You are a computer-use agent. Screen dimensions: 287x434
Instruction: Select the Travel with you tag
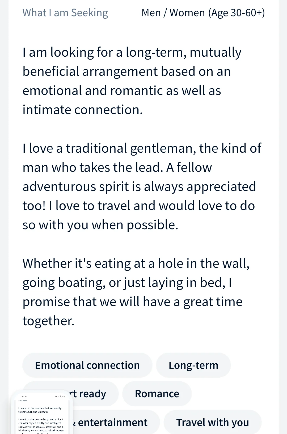212,422
